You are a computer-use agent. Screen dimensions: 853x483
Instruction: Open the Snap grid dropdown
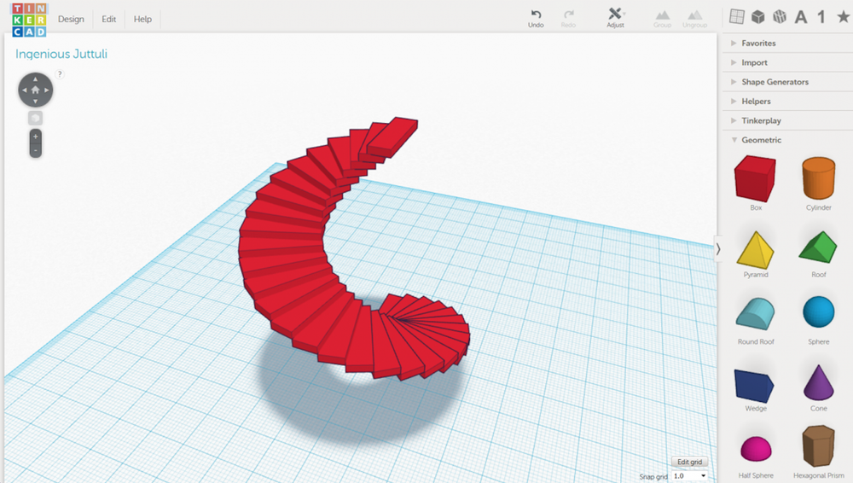click(x=689, y=476)
